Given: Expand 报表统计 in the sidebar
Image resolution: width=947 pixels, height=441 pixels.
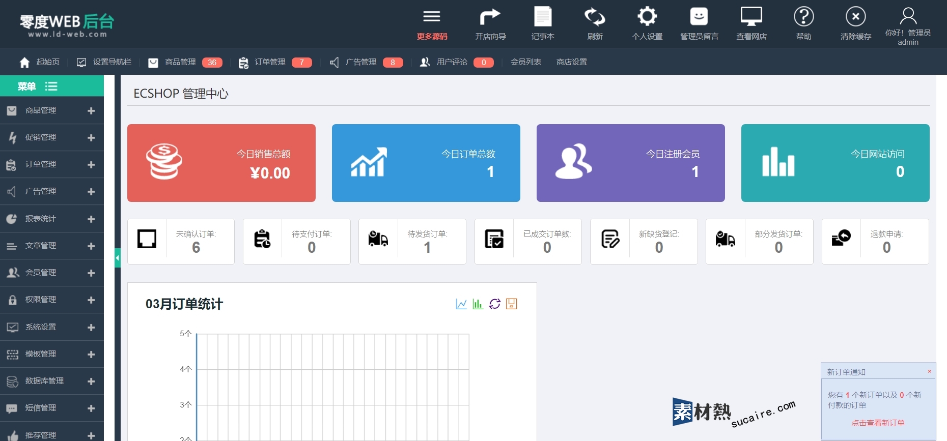Looking at the screenshot, I should 91,219.
